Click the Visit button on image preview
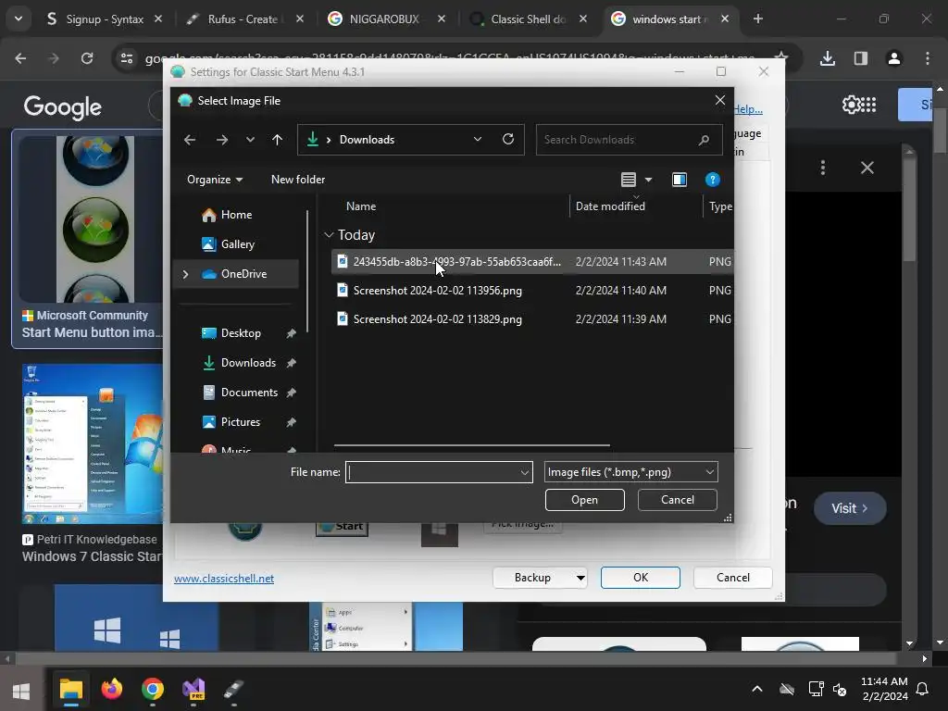This screenshot has width=948, height=711. click(x=850, y=508)
